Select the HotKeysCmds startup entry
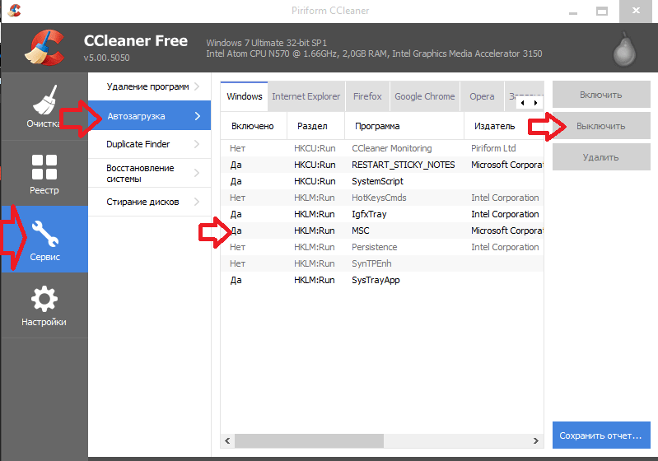The width and height of the screenshot is (658, 461). coord(382,198)
